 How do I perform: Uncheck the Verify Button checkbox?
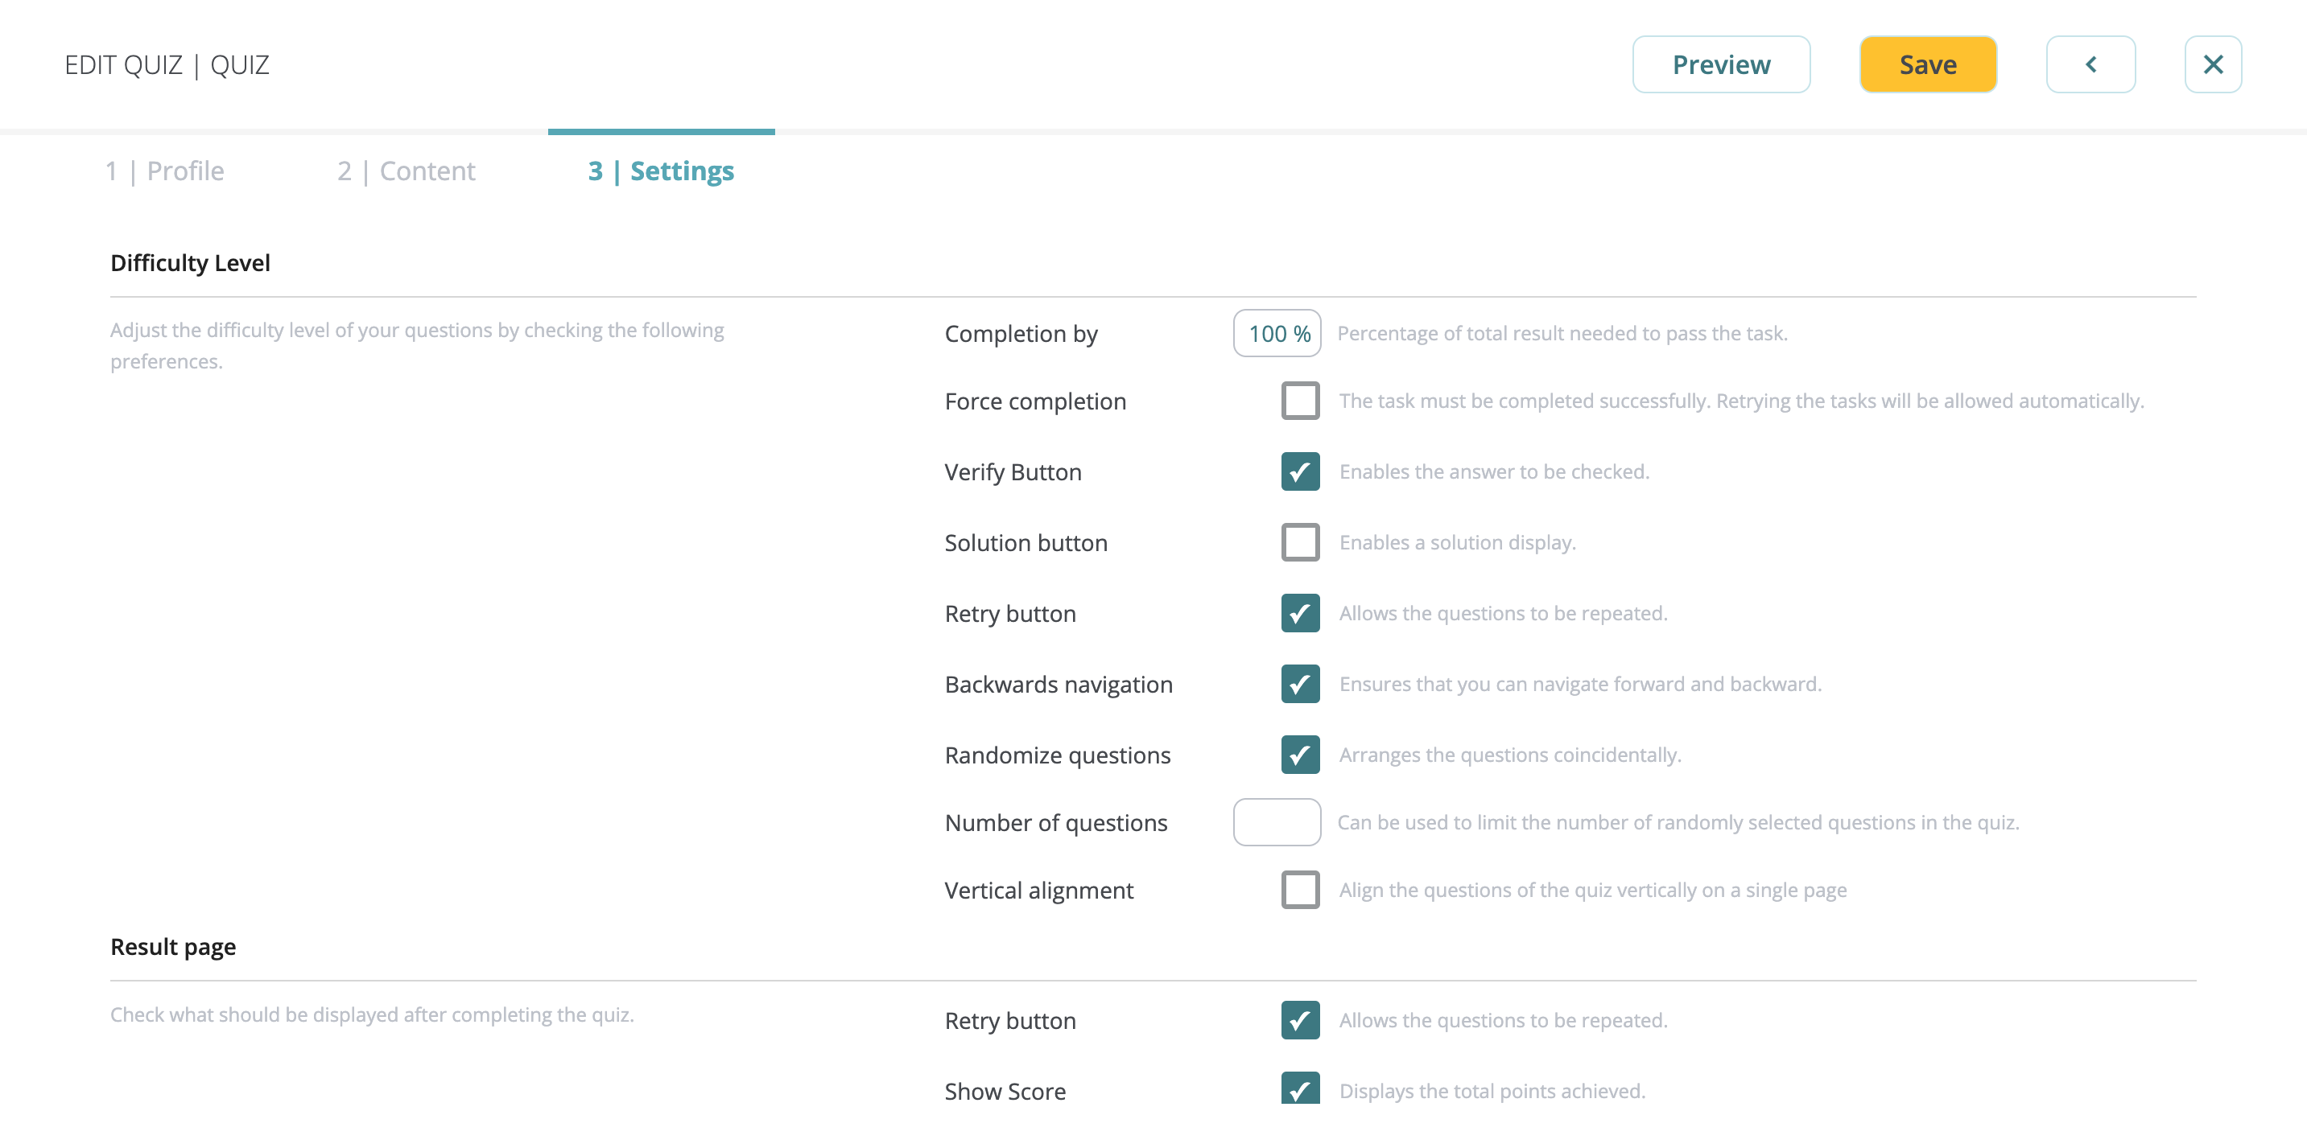tap(1300, 471)
